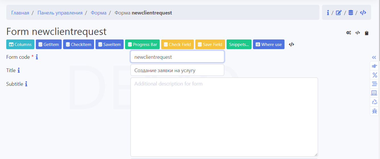Click into the Subtitle text area
The image size is (380, 159).
click(224, 117)
